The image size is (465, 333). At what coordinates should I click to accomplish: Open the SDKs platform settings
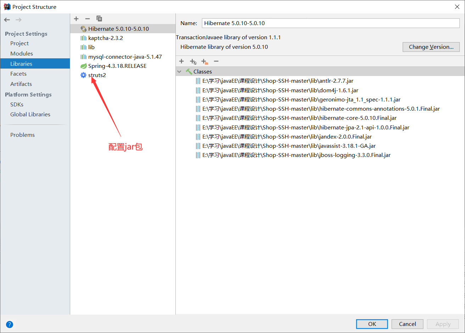click(x=17, y=104)
